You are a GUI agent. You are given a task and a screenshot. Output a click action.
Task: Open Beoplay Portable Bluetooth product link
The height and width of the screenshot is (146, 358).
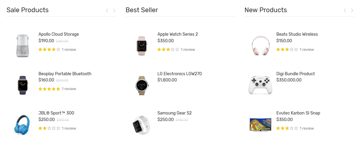click(65, 74)
